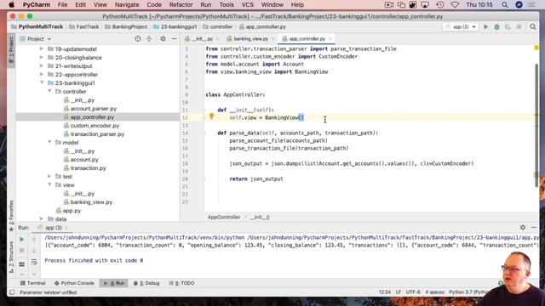Open the Terminal tool window
Image resolution: width=545 pixels, height=306 pixels.
click(32, 283)
